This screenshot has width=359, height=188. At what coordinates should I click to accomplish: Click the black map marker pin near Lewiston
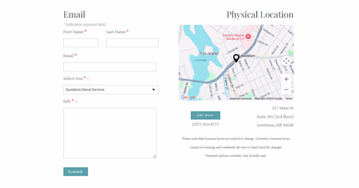236,58
